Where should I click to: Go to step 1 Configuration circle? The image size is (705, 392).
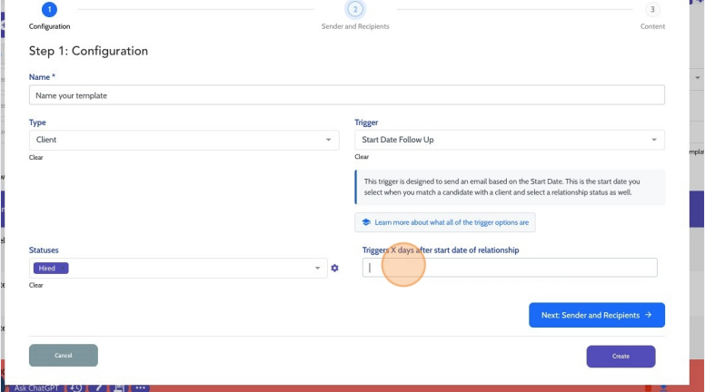click(49, 9)
